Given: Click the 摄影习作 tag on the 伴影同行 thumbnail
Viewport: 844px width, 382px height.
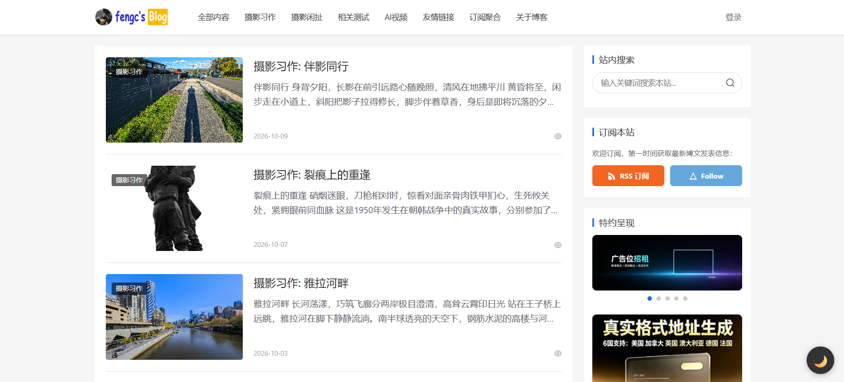Looking at the screenshot, I should pos(129,72).
